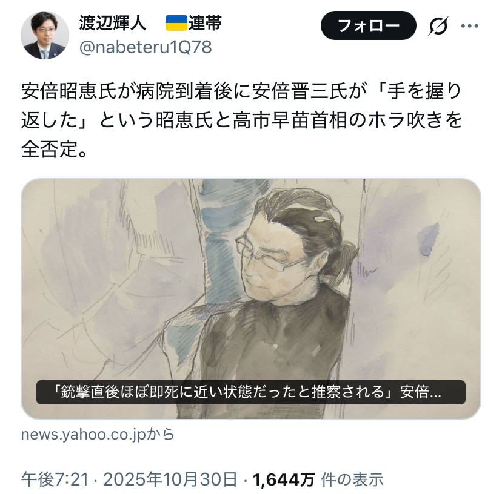Screen dimensions: 502x494
Task: Click 渡辺輝人's round profile avatar
Action: pos(45,35)
